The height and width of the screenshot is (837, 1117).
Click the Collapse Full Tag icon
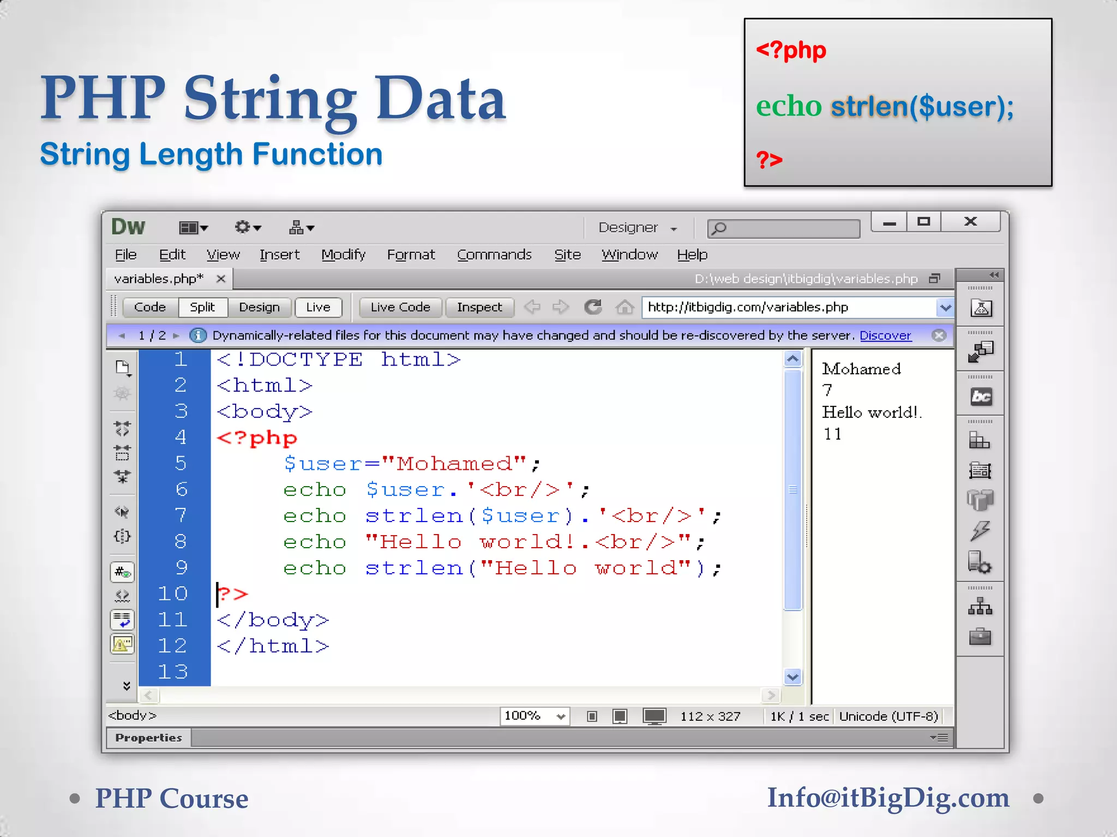[122, 429]
